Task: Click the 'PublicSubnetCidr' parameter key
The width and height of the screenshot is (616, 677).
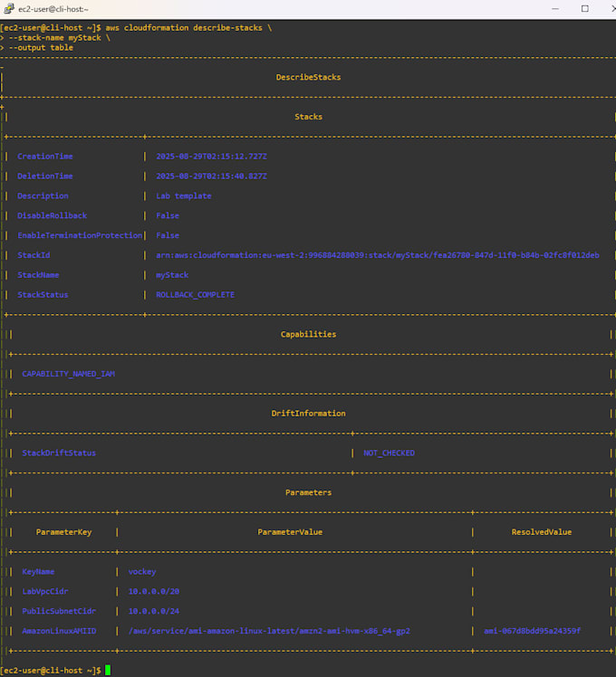Action: (x=59, y=611)
